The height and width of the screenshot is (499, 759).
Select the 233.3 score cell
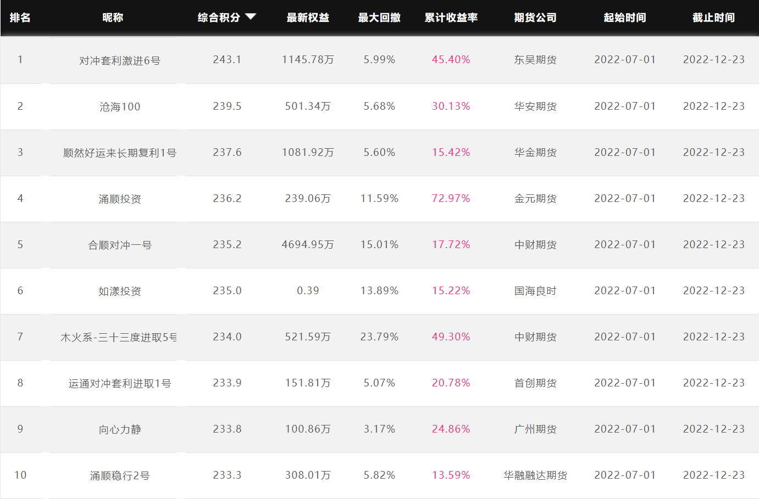(227, 475)
